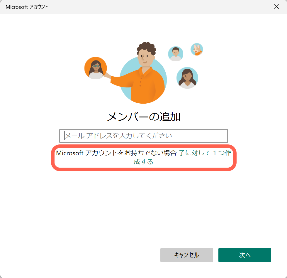Click the email address input field
Image resolution: width=287 pixels, height=278 pixels.
[x=144, y=136]
